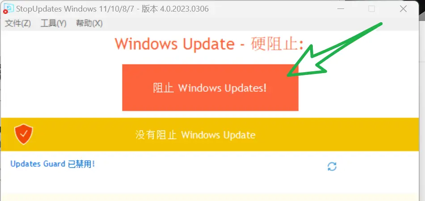The height and width of the screenshot is (201, 425).
Task: Click the yellow status banner beside the shield
Action: click(210, 134)
